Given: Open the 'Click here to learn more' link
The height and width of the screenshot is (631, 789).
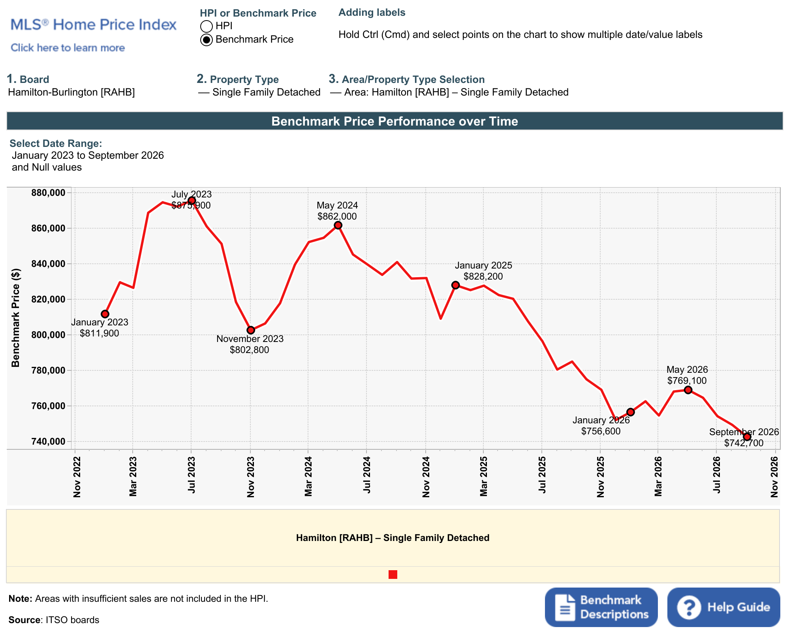Looking at the screenshot, I should (x=68, y=48).
